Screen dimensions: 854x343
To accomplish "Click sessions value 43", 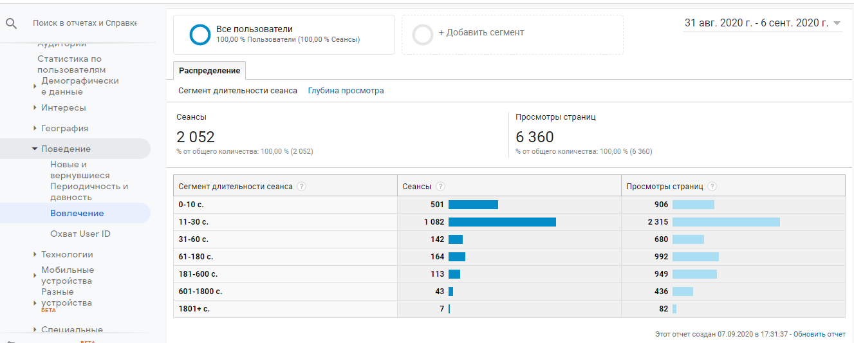I will click(x=440, y=292).
